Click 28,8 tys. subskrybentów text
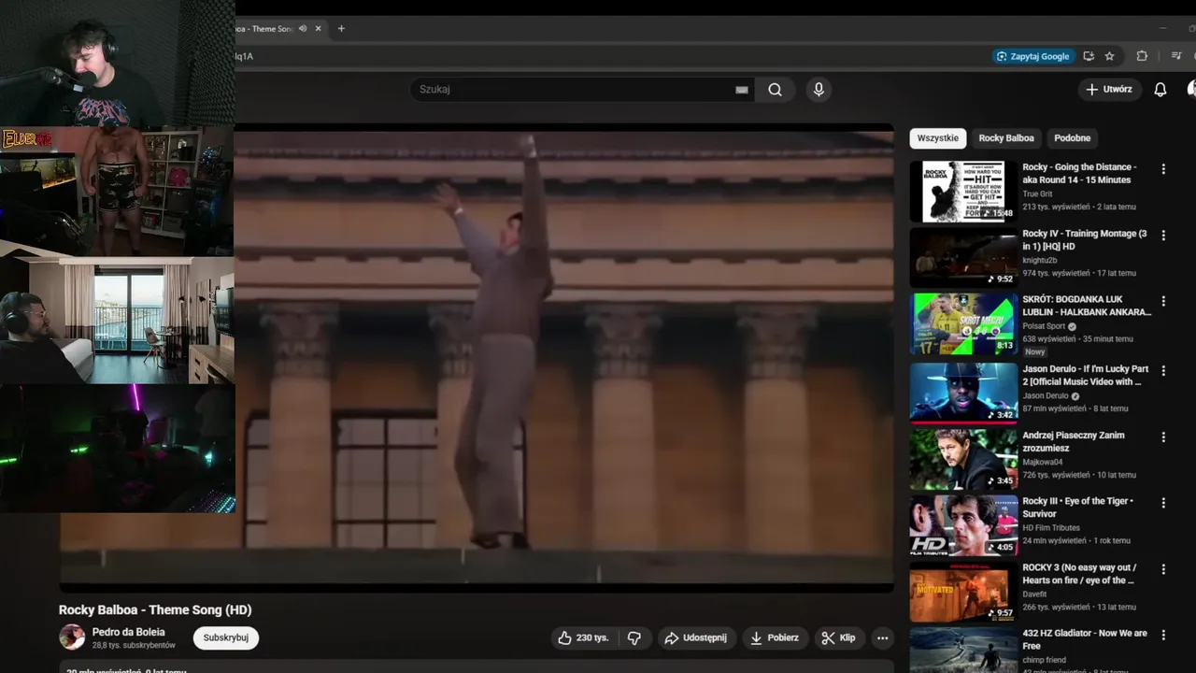Viewport: 1196px width, 673px height. point(134,646)
